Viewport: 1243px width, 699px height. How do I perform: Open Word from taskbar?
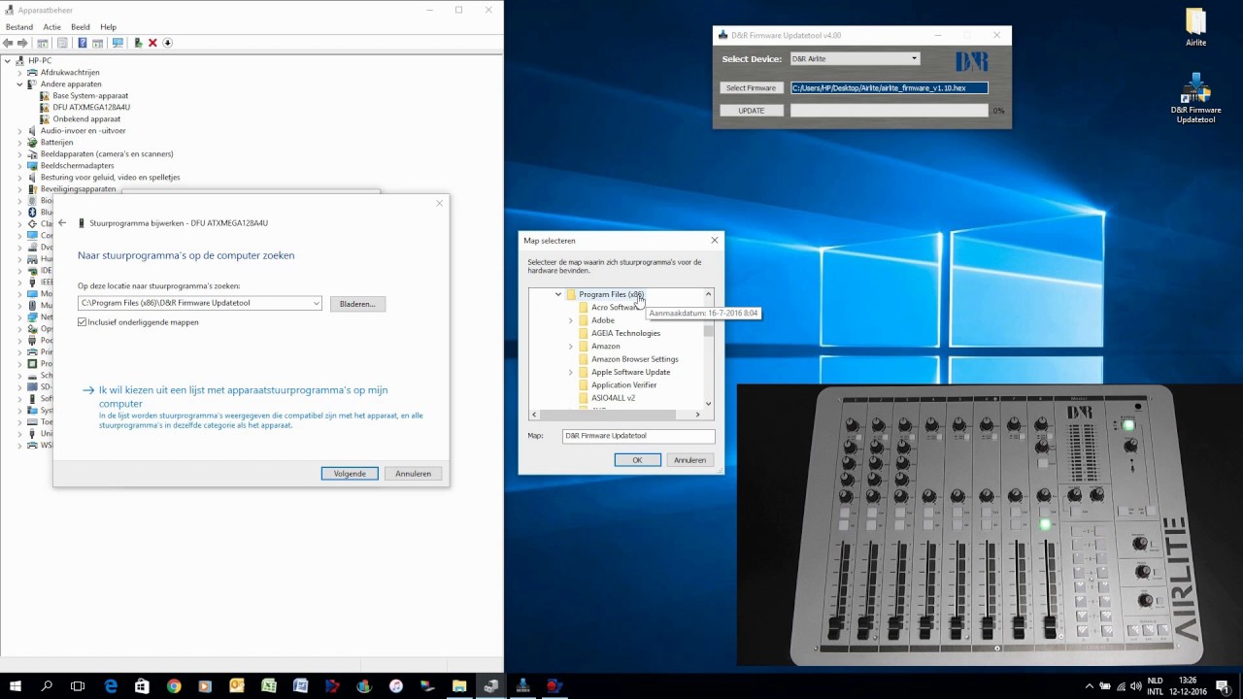[x=300, y=686]
